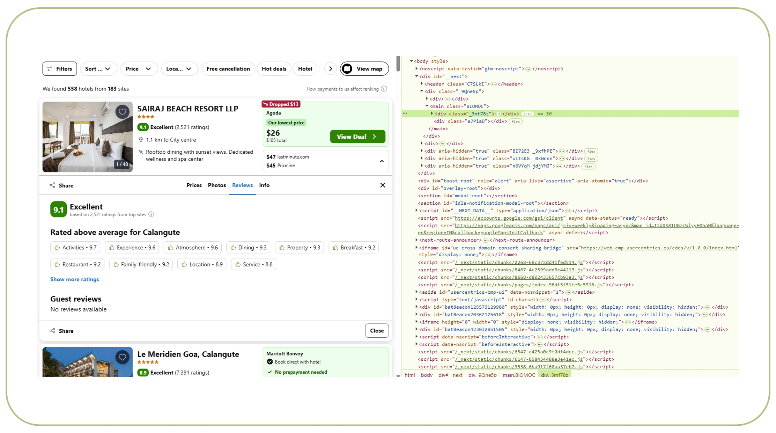This screenshot has height=433, width=776.
Task: Collapse the body element in DevTools
Action: click(x=412, y=61)
